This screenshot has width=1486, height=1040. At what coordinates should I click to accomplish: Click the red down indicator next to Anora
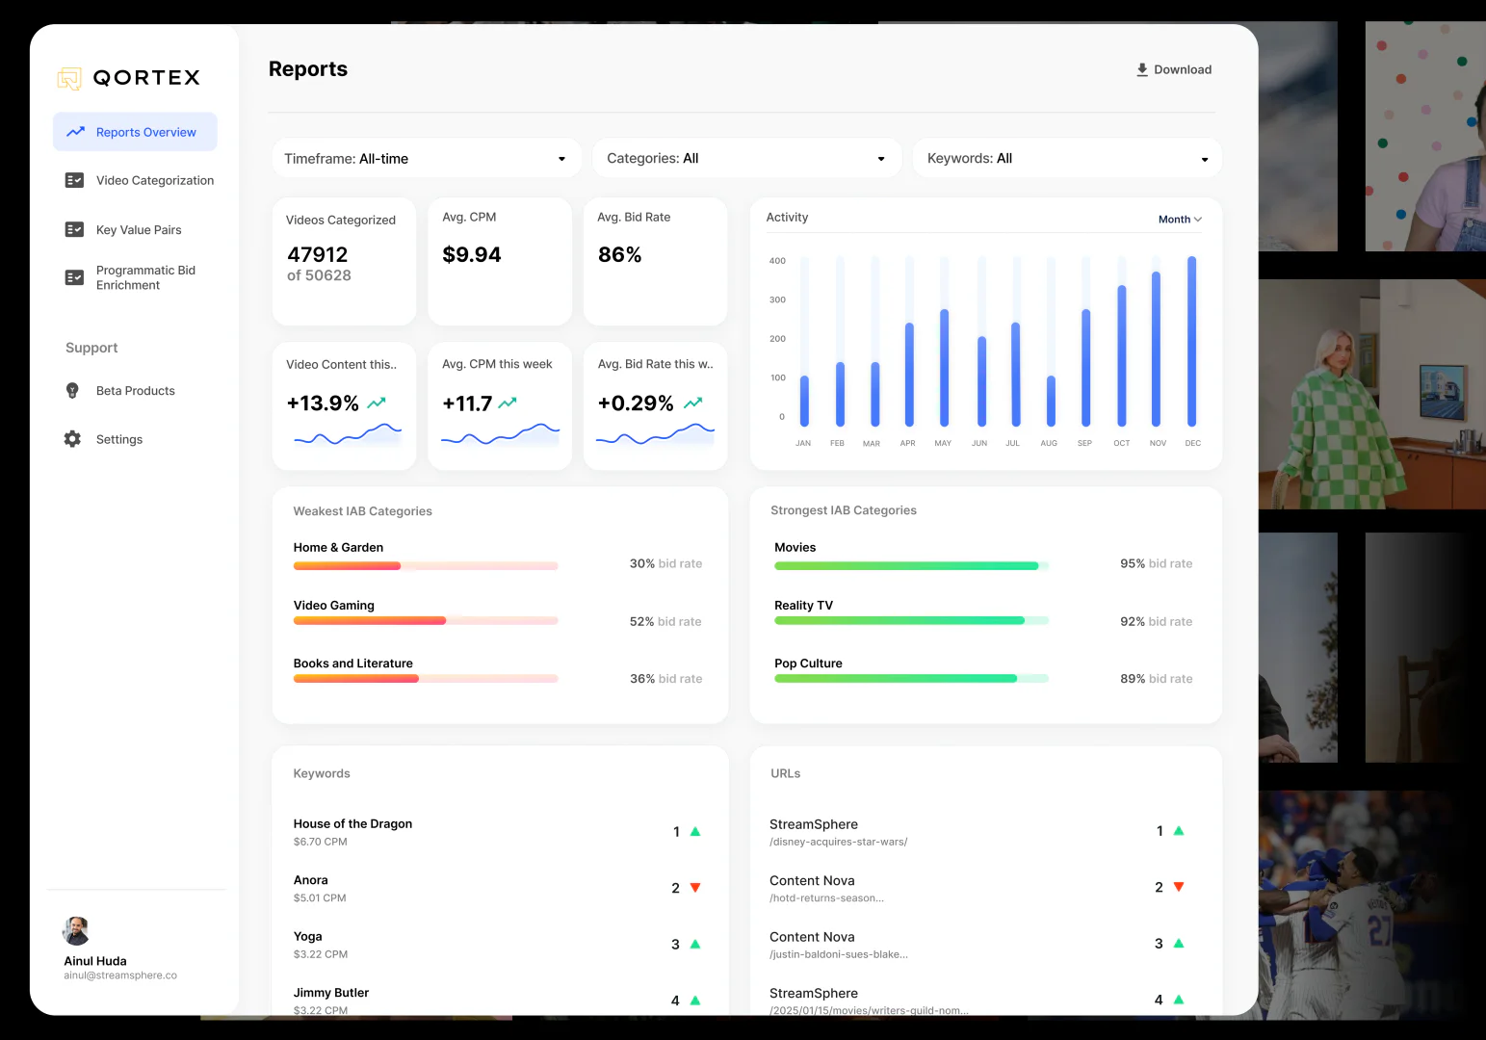point(695,887)
